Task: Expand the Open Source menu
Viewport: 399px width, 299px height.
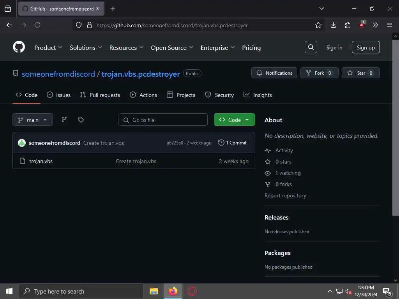Action: pyautogui.click(x=172, y=47)
